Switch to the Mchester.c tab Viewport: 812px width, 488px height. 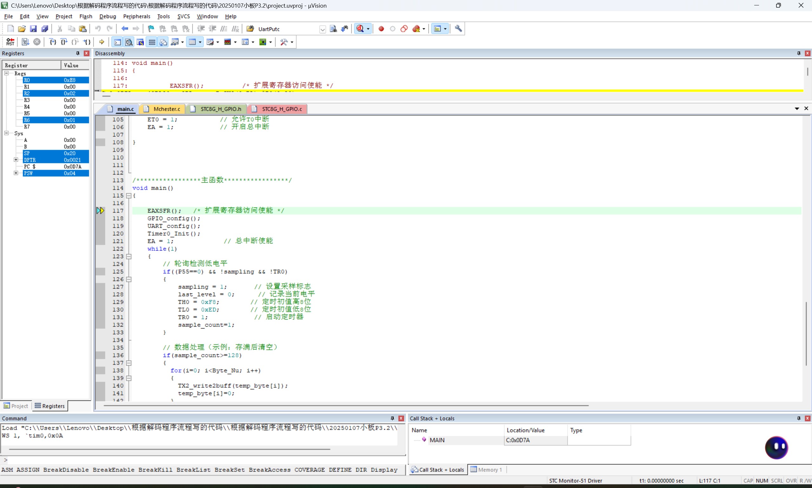(x=163, y=109)
